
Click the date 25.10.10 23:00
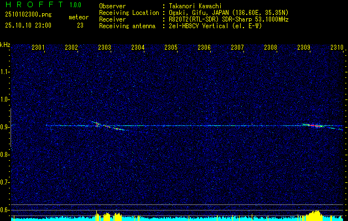click(28, 25)
